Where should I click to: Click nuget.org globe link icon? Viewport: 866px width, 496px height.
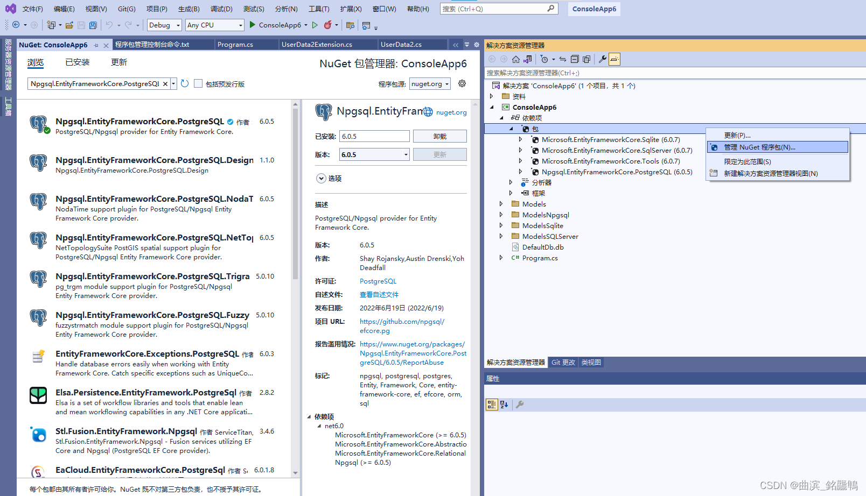(x=428, y=112)
